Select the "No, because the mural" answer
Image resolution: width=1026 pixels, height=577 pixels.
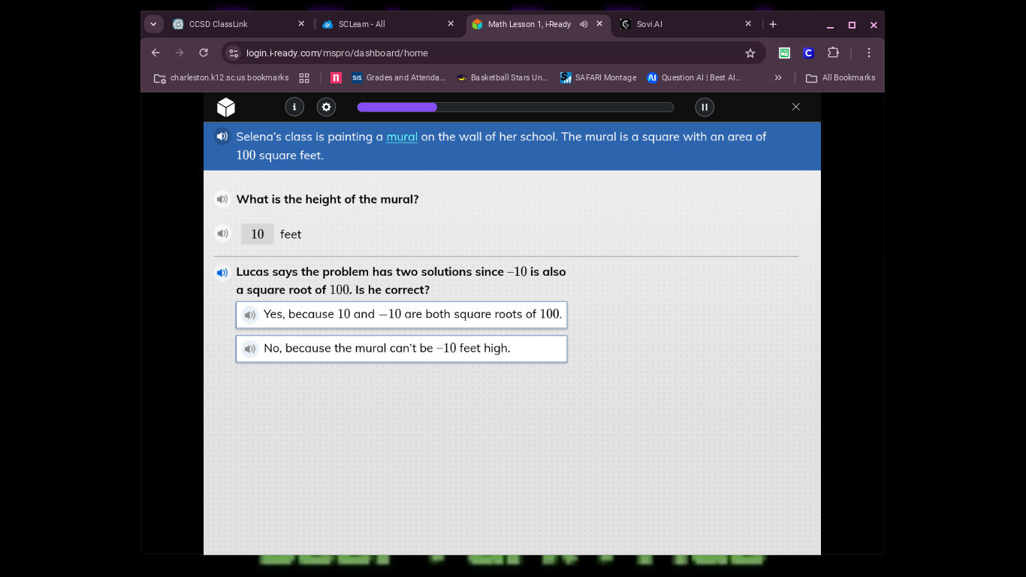pos(401,349)
